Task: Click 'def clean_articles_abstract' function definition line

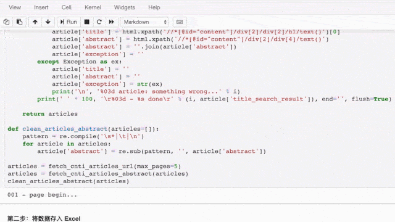Action: pyautogui.click(x=83, y=129)
